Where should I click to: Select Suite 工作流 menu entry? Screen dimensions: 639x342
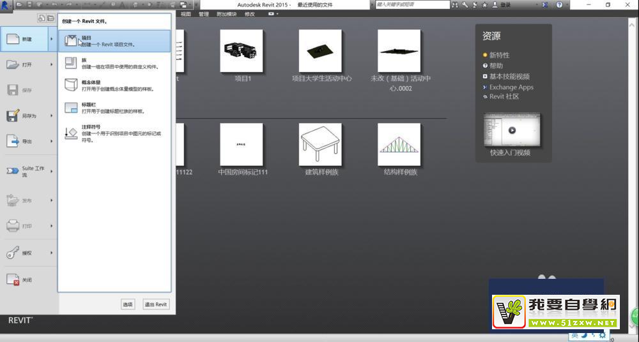tap(24, 172)
